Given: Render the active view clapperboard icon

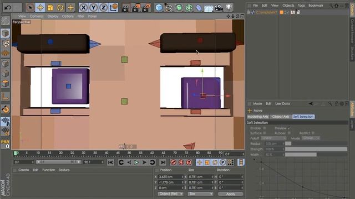Looking at the screenshot, I should 125,8.
